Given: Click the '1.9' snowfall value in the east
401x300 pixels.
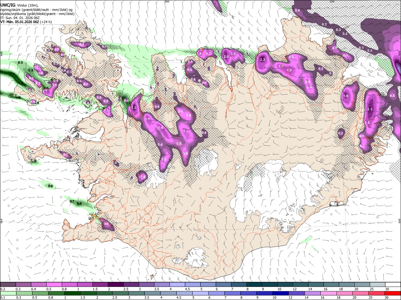Looking at the screenshot, I should [x=346, y=96].
